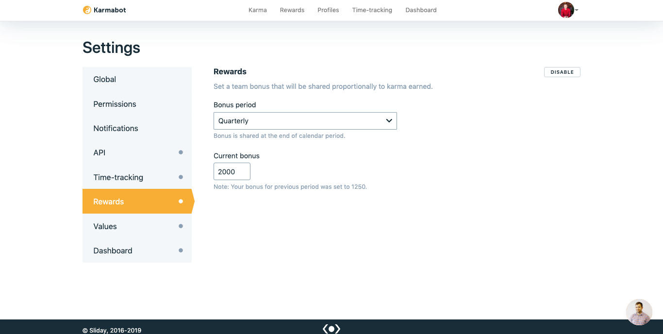Select Permissions settings section
This screenshot has height=334, width=663.
[x=137, y=104]
